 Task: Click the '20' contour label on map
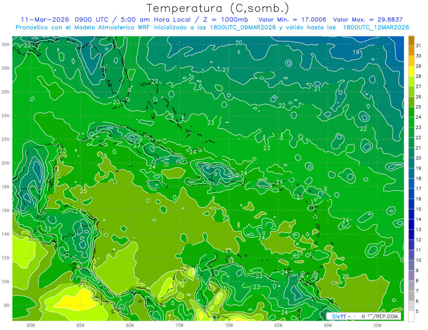239,43
